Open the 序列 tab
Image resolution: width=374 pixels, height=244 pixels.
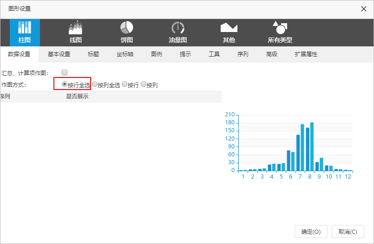(243, 54)
